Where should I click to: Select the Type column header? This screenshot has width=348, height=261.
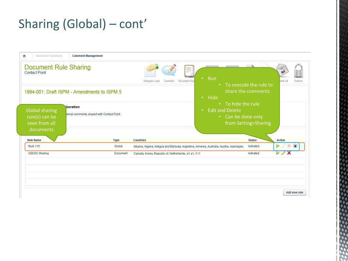click(116, 140)
